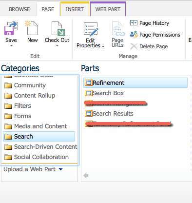Select the Search Box part name
The height and width of the screenshot is (203, 192).
point(108,93)
